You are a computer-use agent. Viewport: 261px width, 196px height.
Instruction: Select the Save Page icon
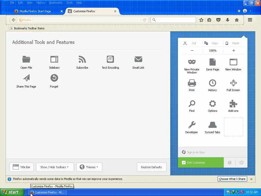(x=212, y=62)
